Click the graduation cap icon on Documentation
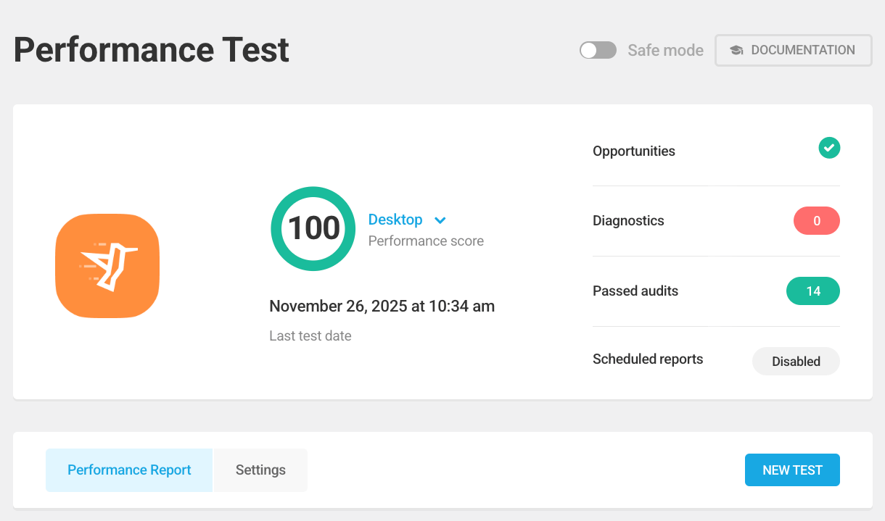Image resolution: width=885 pixels, height=521 pixels. coord(736,50)
